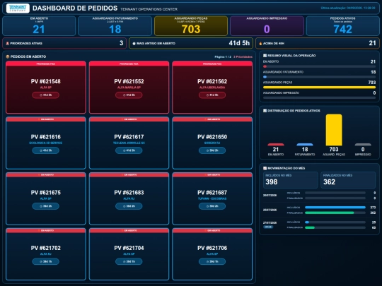Click the siren icon beside Prioridades Ativas
Image resolution: width=382 pixels, height=286 pixels.
pyautogui.click(x=8, y=43)
